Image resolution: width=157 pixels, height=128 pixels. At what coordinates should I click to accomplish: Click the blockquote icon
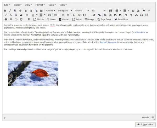142,15
